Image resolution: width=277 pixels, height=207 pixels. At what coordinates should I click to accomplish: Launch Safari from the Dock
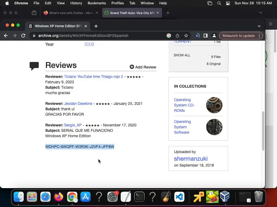click(45, 196)
